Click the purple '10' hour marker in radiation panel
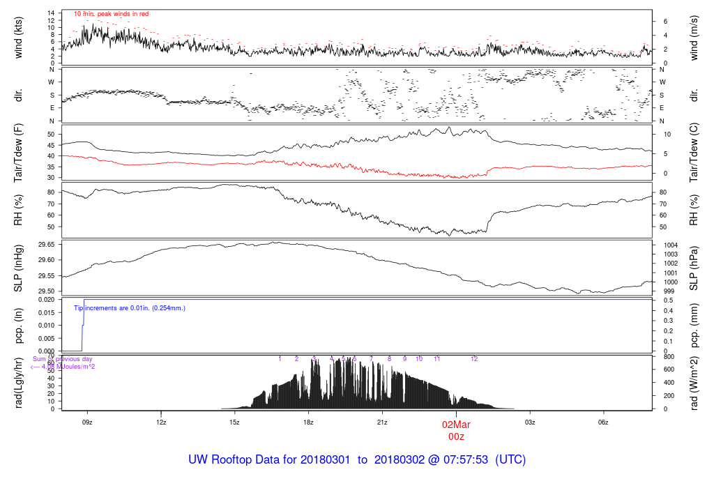Viewport: 714px width, 488px height. (419, 359)
